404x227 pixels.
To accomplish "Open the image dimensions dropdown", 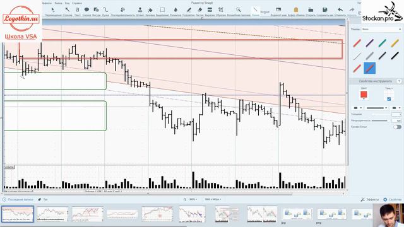I will [213, 199].
